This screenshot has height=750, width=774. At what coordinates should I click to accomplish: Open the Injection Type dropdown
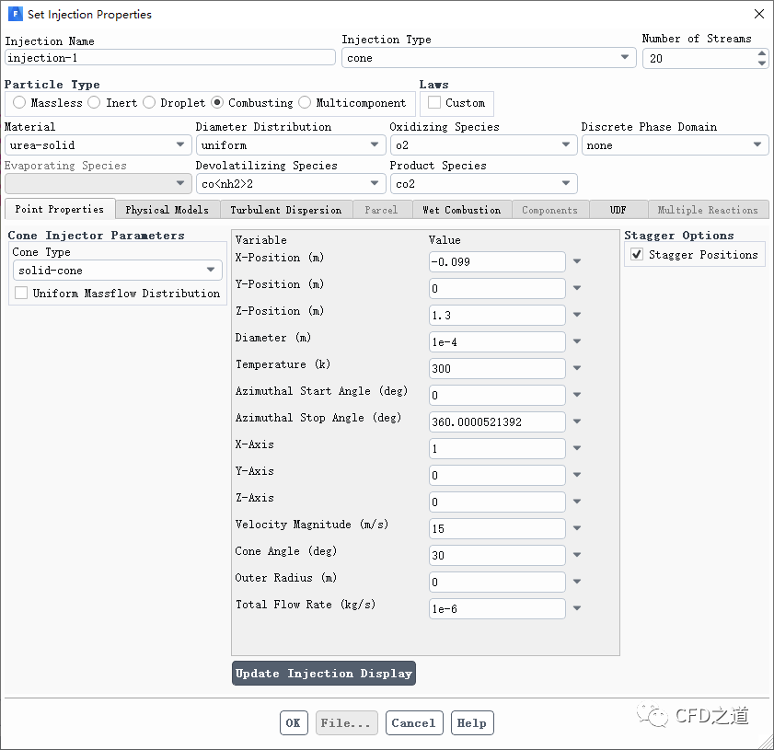(x=489, y=58)
